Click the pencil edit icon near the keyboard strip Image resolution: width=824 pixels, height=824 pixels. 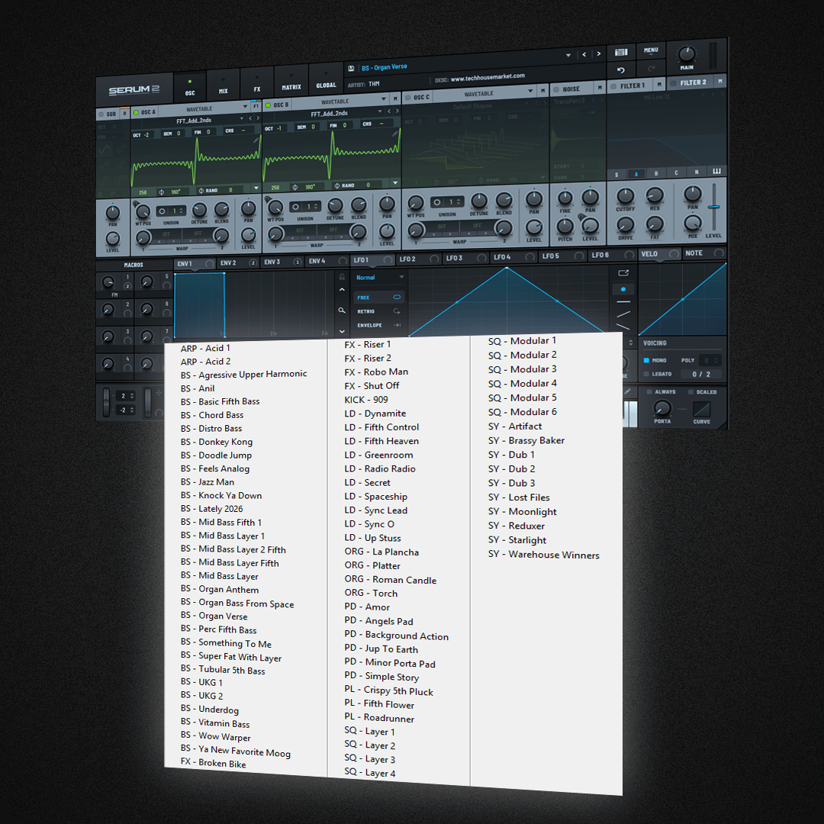[x=627, y=391]
